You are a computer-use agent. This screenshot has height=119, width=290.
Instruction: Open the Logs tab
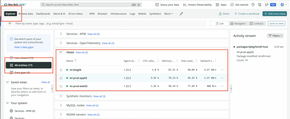(133, 14)
